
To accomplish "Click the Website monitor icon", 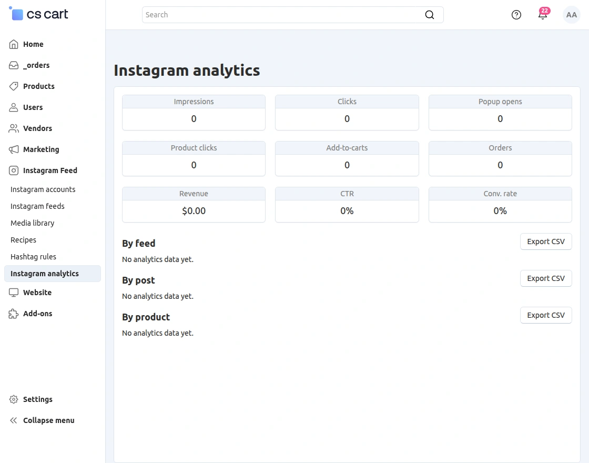I will [14, 293].
